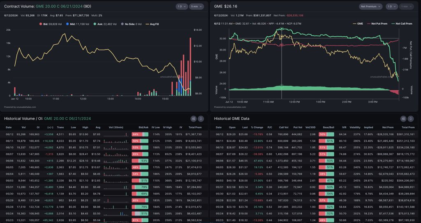Click the '166,405' OI cell for 06/11
This screenshot has height=223, width=421.
click(34, 141)
